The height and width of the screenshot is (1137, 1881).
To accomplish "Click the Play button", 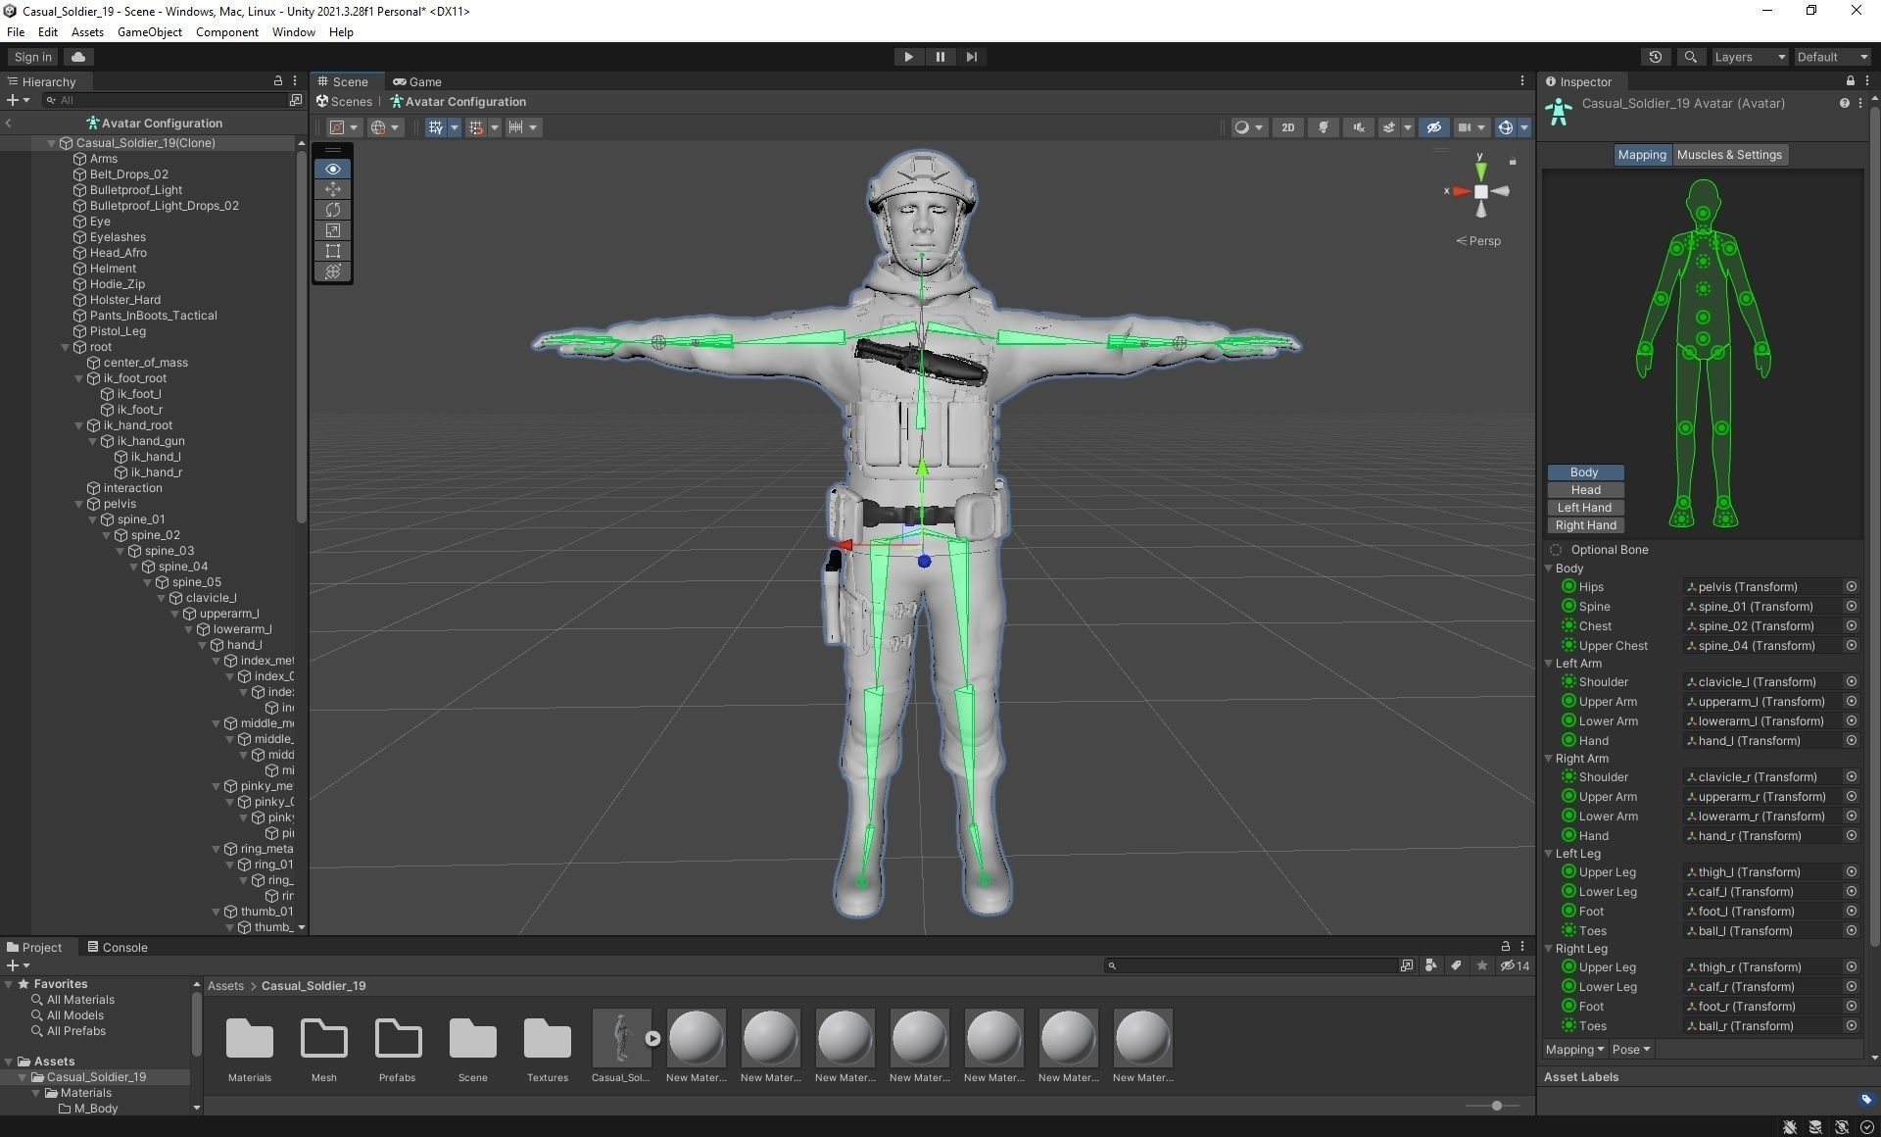I will point(908,57).
